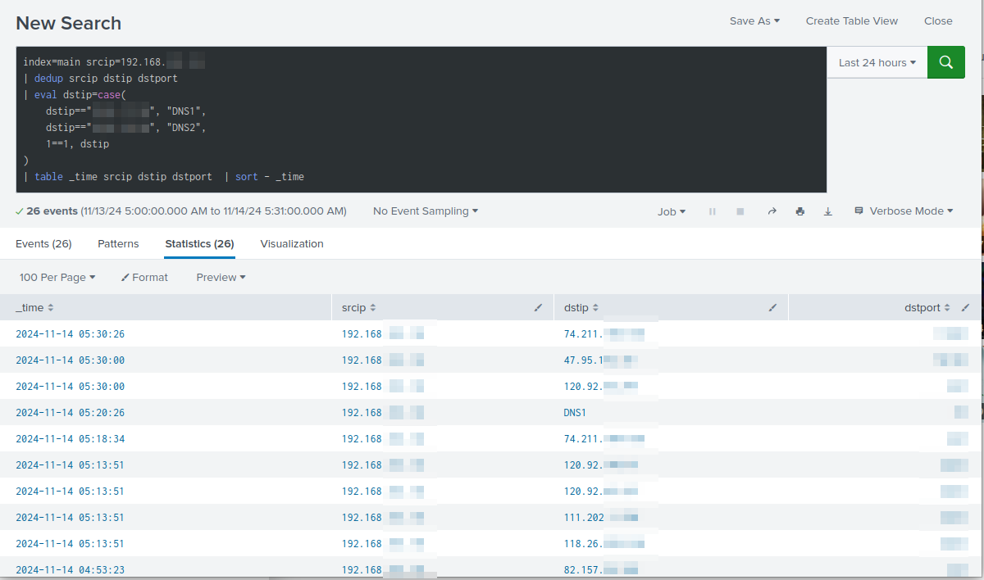Click into the search query editor
Screen dimensions: 984x580
pyautogui.click(x=421, y=120)
